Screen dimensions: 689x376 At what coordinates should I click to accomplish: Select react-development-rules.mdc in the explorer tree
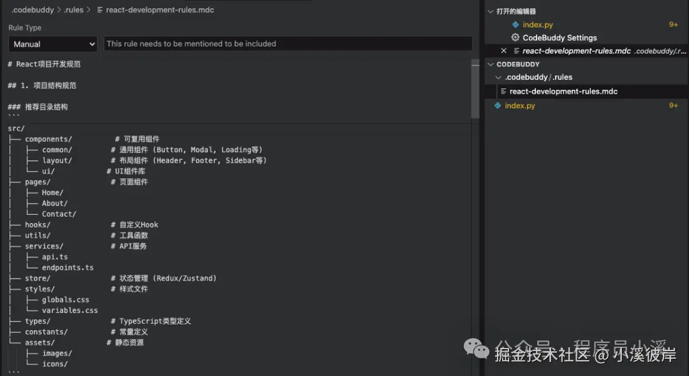pos(563,91)
